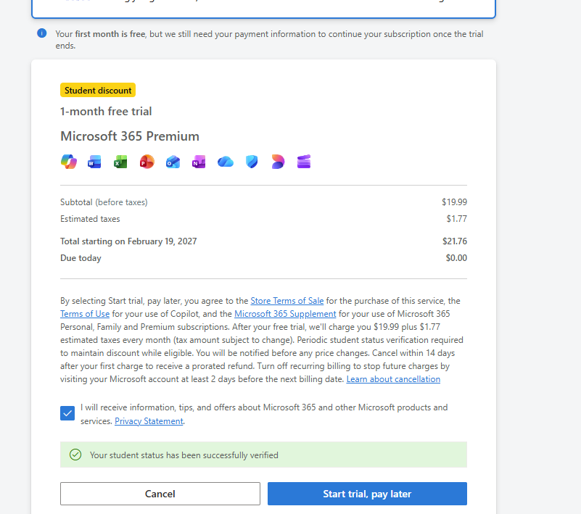Click the Outlook app icon
The height and width of the screenshot is (514, 581).
(173, 162)
